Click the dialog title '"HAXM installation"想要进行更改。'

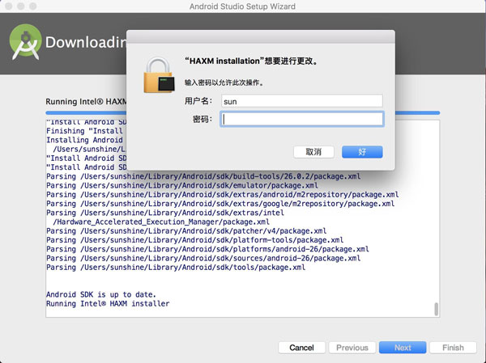pyautogui.click(x=251, y=61)
